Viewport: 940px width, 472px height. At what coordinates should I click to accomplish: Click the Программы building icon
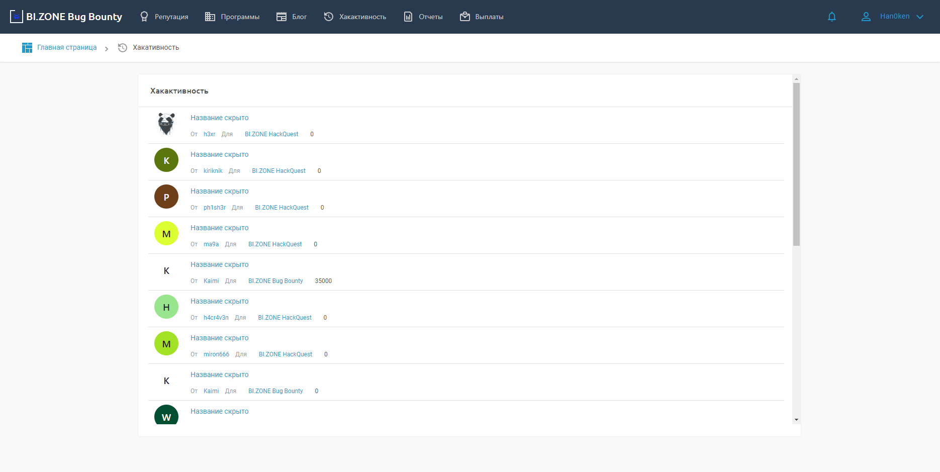click(210, 17)
